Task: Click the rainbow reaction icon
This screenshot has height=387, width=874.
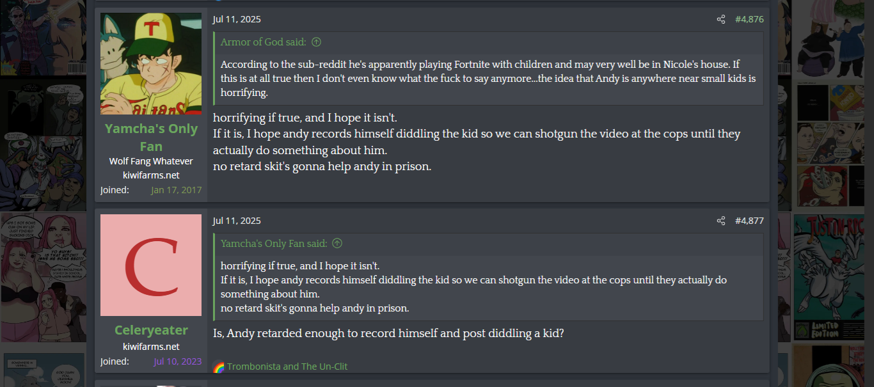Action: coord(219,367)
